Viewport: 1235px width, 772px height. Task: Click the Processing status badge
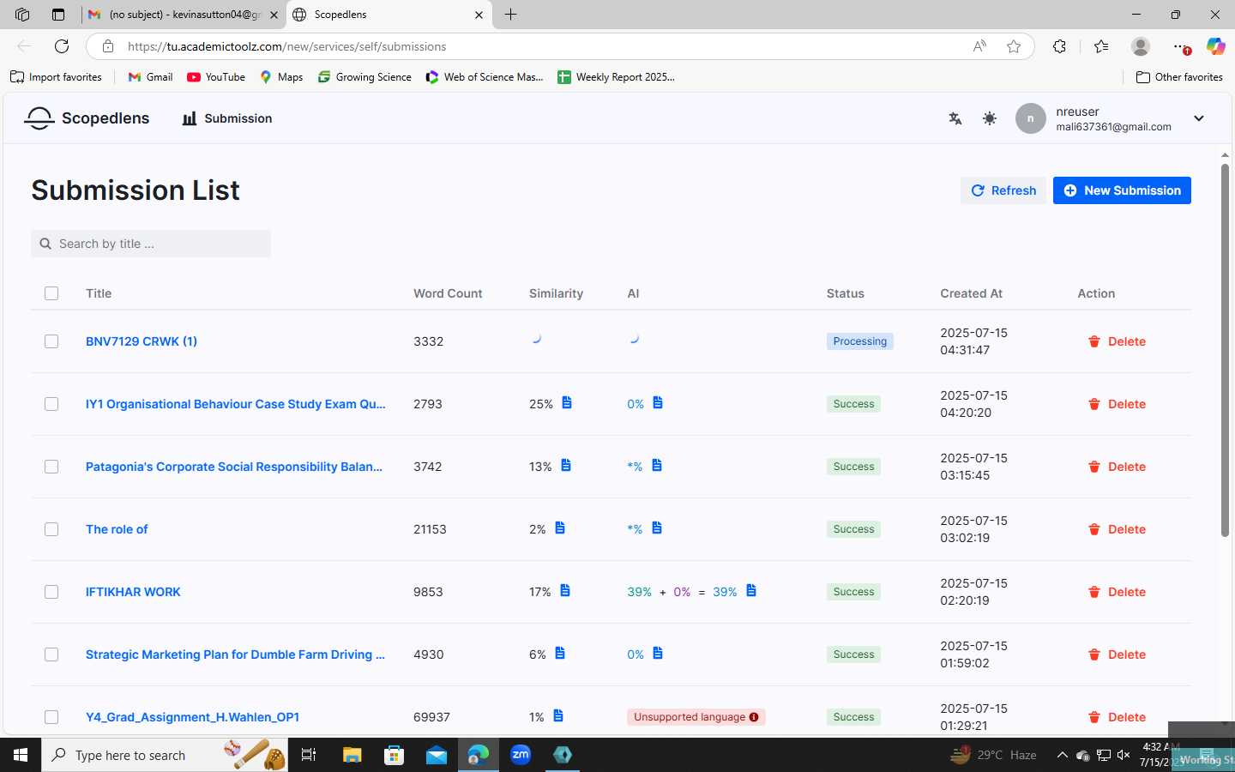(860, 341)
